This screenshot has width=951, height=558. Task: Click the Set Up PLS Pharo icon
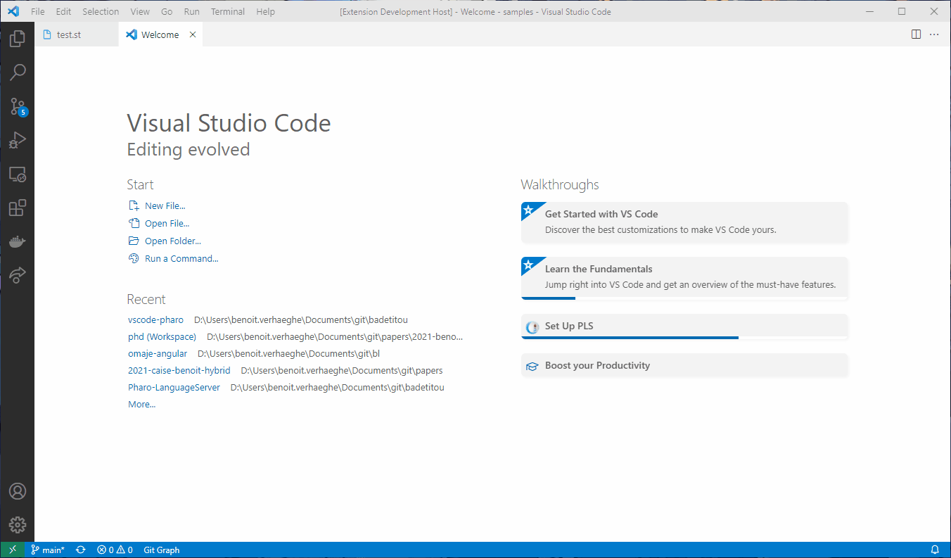pyautogui.click(x=532, y=326)
